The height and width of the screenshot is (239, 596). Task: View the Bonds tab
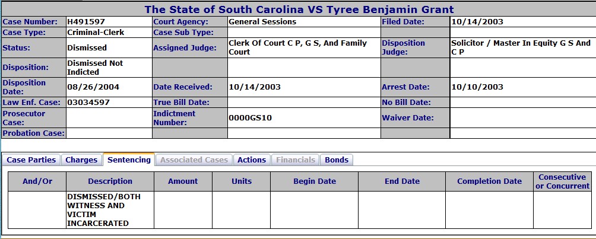click(x=337, y=160)
